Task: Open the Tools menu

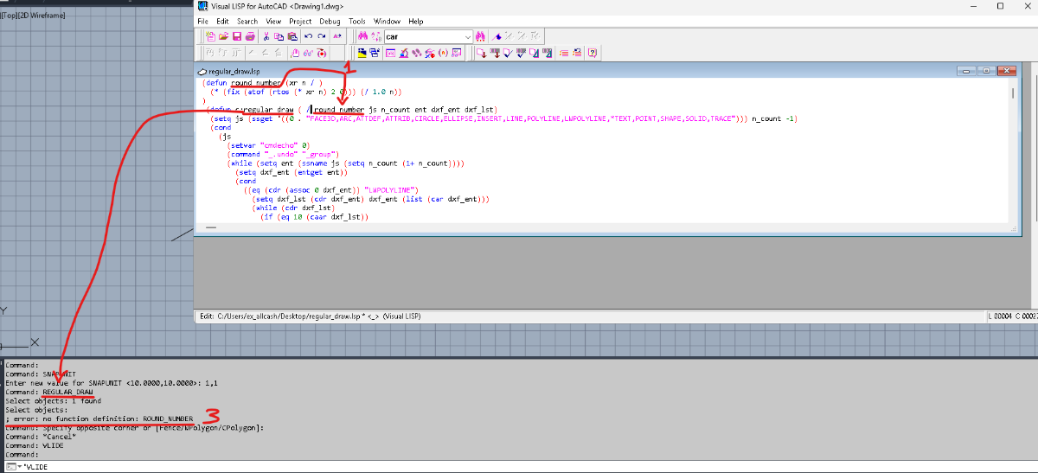Action: 357,21
